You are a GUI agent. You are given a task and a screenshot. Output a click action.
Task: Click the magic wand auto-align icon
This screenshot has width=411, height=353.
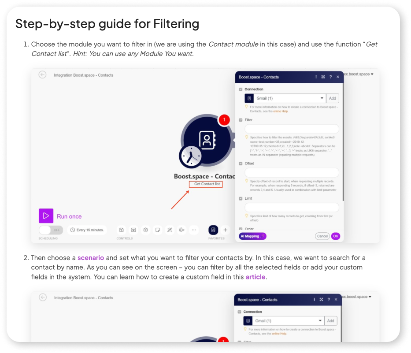pos(169,230)
